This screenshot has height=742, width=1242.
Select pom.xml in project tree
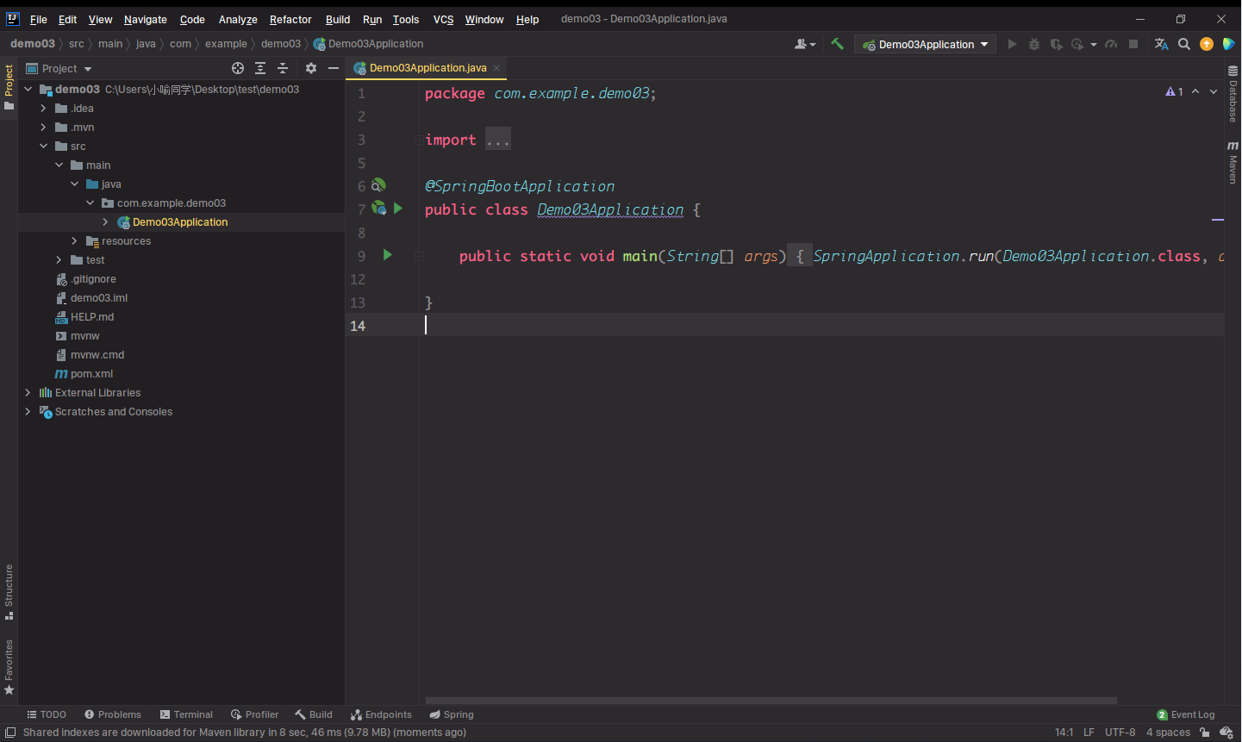tap(91, 373)
